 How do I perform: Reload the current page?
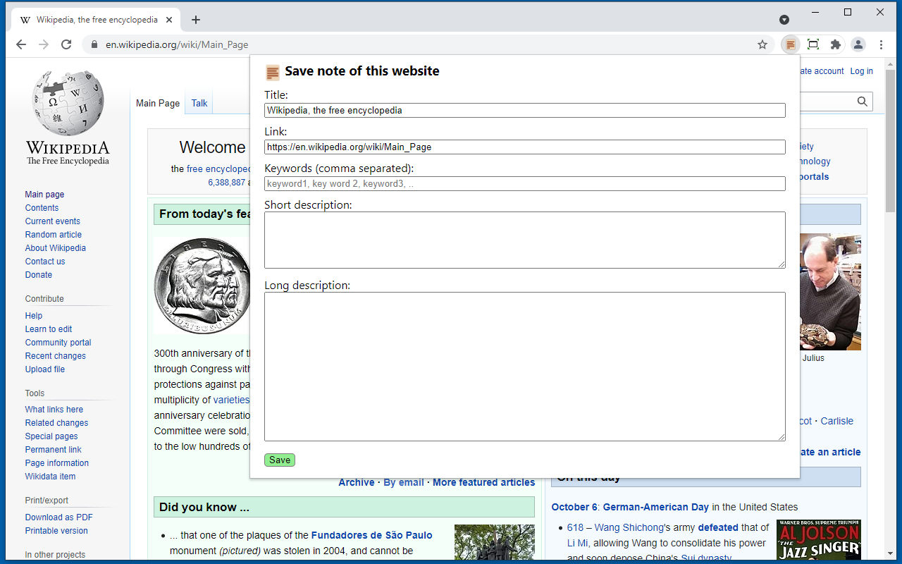[66, 44]
